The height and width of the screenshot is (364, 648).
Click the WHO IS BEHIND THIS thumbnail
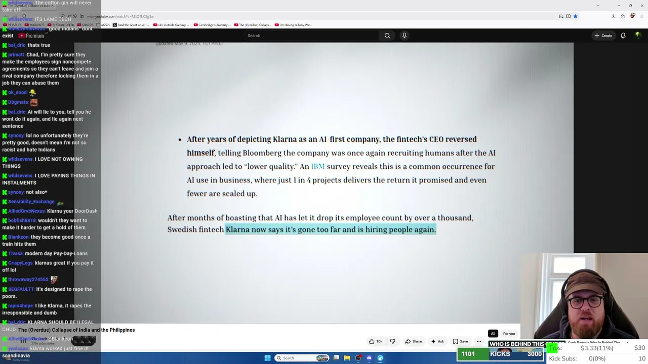tap(526, 344)
